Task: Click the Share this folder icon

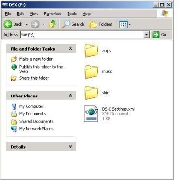Action: [x=14, y=78]
